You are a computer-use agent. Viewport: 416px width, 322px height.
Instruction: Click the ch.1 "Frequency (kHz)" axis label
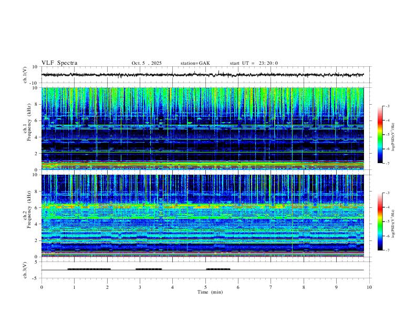29,122
